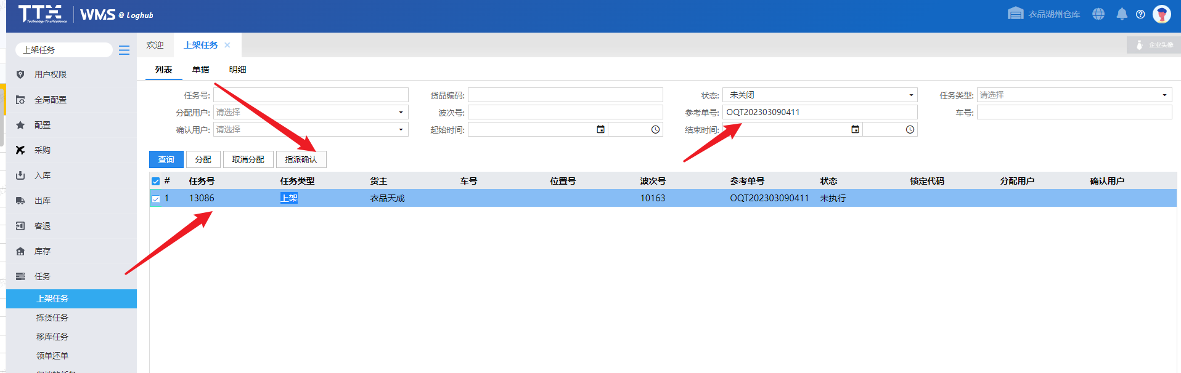
Task: Open calendar picker for 起始时间
Action: [600, 129]
